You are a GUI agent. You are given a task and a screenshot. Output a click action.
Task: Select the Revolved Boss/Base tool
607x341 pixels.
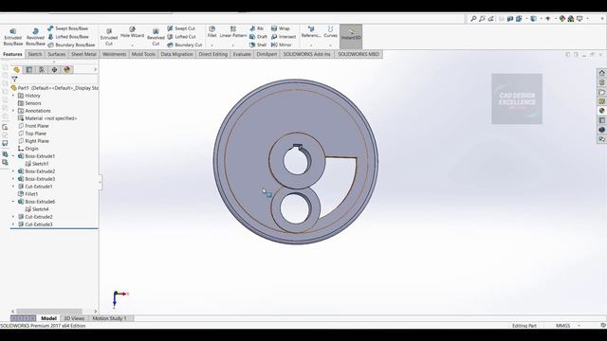click(x=36, y=37)
